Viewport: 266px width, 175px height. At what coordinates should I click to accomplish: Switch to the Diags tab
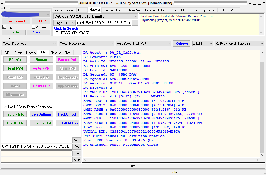(x=18, y=53)
